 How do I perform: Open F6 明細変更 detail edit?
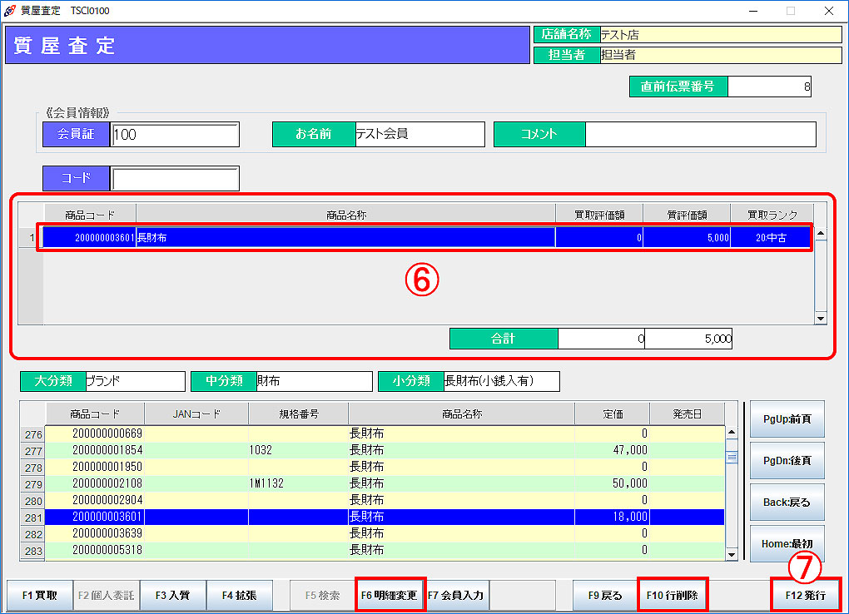tap(390, 596)
